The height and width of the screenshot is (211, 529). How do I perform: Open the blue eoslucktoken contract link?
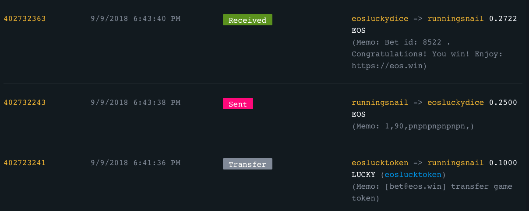click(x=413, y=175)
